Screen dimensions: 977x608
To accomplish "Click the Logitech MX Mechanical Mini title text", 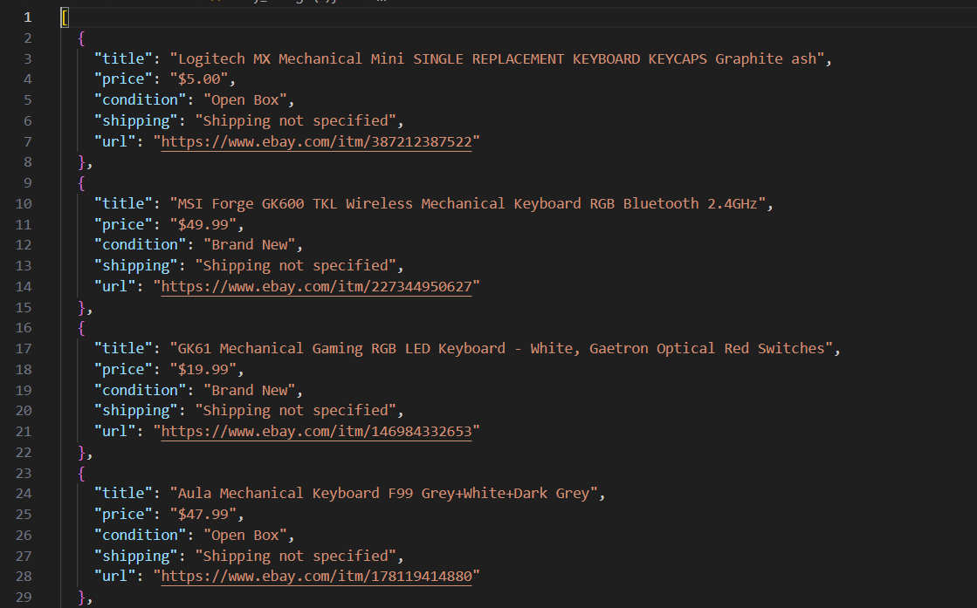I will [x=497, y=59].
